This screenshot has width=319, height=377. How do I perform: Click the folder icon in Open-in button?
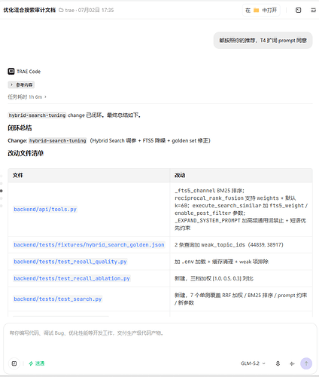click(x=256, y=11)
